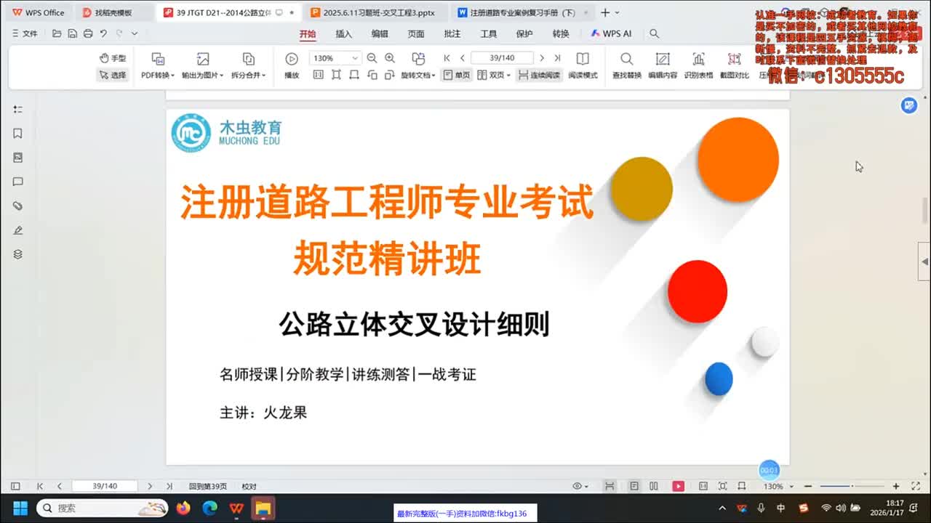Open 查找替换 find and replace
The width and height of the screenshot is (931, 523).
(x=626, y=65)
